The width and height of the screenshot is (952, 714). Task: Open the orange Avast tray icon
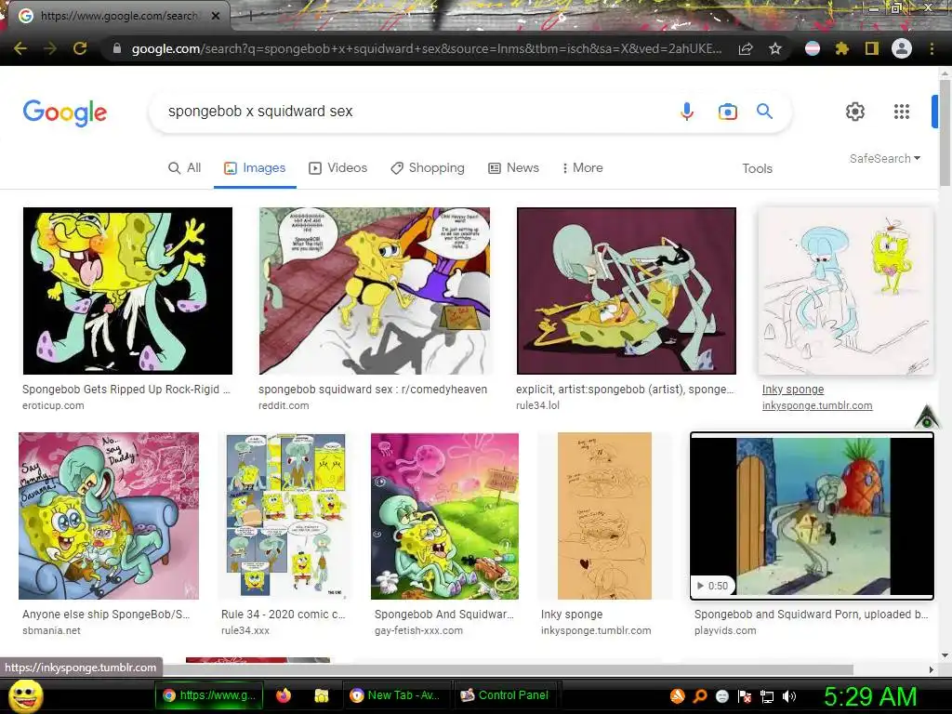pos(677,696)
